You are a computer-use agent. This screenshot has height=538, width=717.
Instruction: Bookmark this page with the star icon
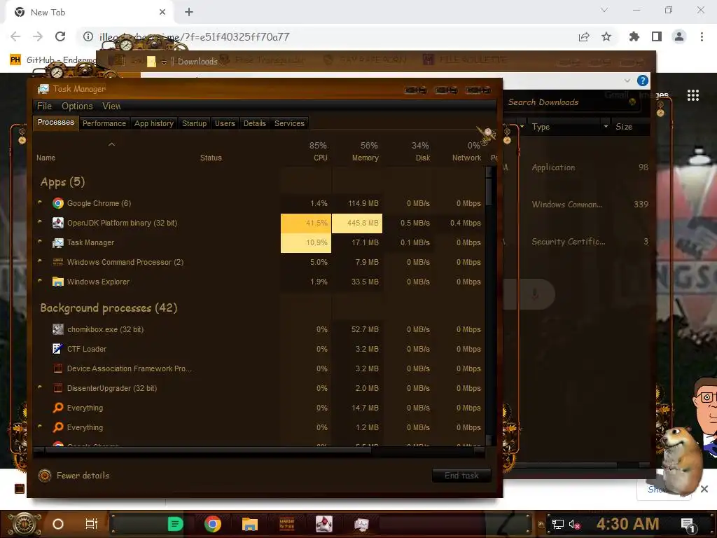point(606,36)
